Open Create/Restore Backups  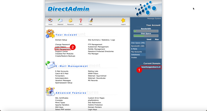click(x=65, y=56)
